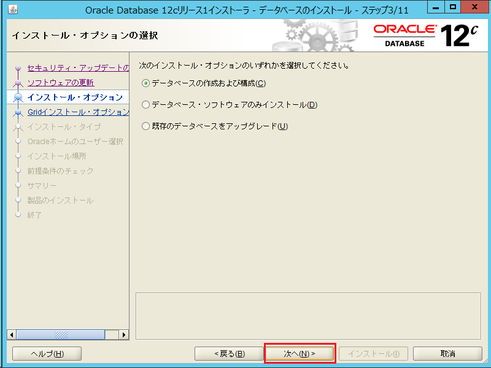Close the installer window
Image resolution: width=491 pixels, height=368 pixels.
click(474, 7)
